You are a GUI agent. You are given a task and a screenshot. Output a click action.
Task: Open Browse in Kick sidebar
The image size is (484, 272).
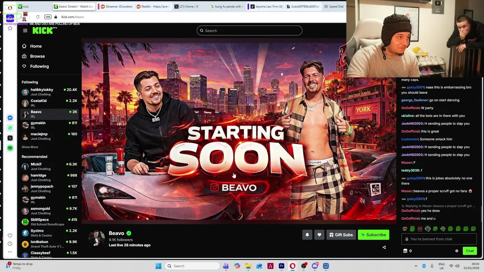pos(37,56)
